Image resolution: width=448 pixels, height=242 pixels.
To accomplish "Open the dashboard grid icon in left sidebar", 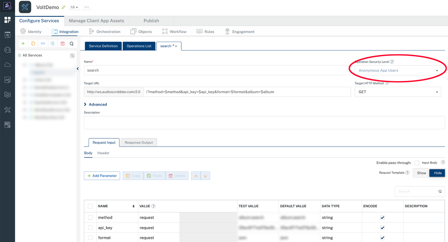I will [8, 20].
